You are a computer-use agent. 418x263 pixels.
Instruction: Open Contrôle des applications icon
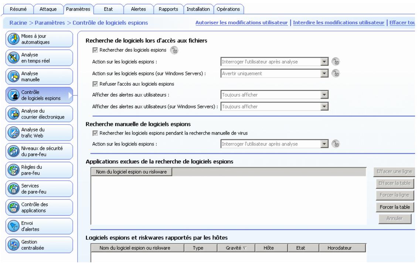pos(13,207)
